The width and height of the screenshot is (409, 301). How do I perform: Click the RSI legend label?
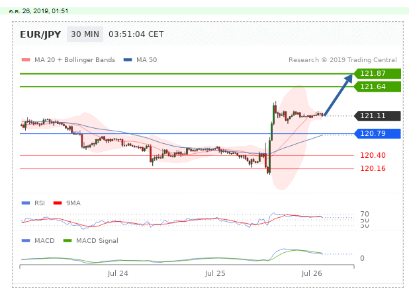click(x=40, y=203)
